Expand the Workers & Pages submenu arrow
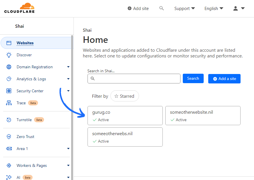 point(68,165)
